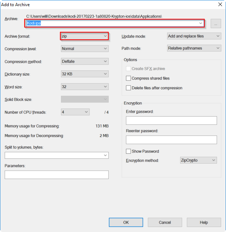Viewport: 226px width, 232px height.
Task: Close the Add to Archive dialog
Action: coord(220,4)
